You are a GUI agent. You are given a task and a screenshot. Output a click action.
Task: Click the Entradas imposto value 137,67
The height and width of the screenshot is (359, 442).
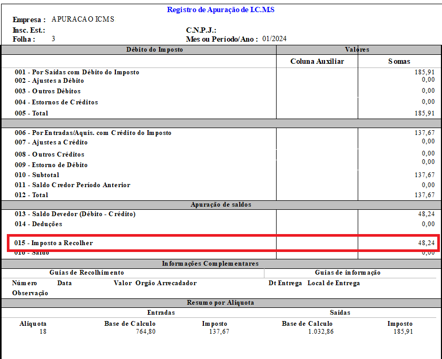(219, 332)
